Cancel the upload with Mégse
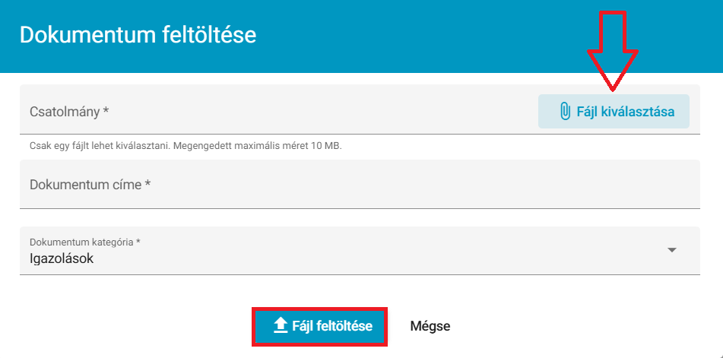This screenshot has width=723, height=358. point(430,326)
